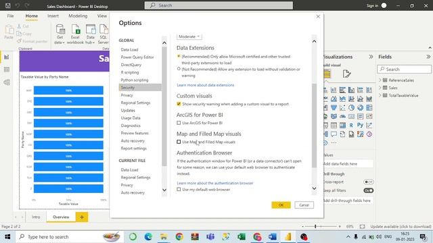433x243 pixels.
Task: Open Learn more about authentication browser link
Action: point(215,183)
